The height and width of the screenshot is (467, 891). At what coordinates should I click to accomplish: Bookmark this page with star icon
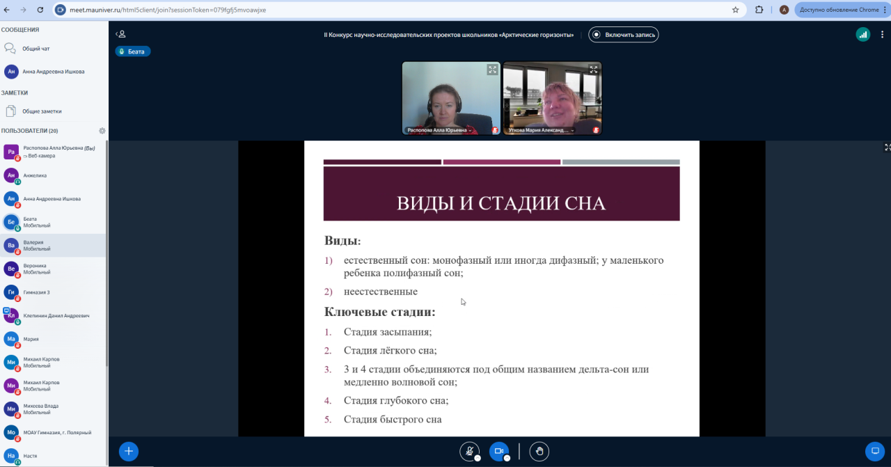click(x=735, y=10)
